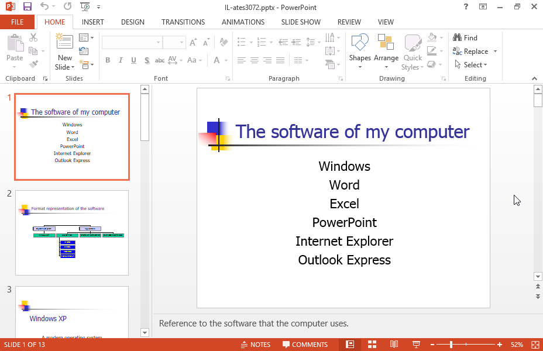Viewport: 543px width, 351px height.
Task: Click the Paste clipboard icon
Action: 15,43
